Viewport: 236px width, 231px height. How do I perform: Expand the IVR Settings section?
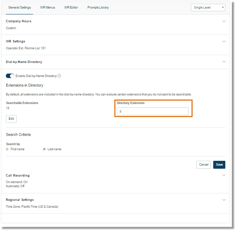224,41
